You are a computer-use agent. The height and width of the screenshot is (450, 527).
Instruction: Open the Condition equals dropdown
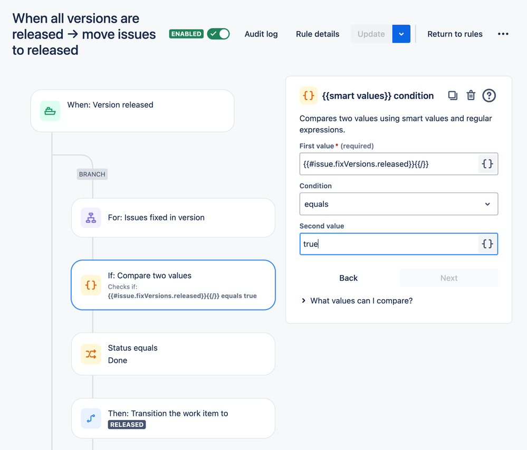tap(399, 204)
